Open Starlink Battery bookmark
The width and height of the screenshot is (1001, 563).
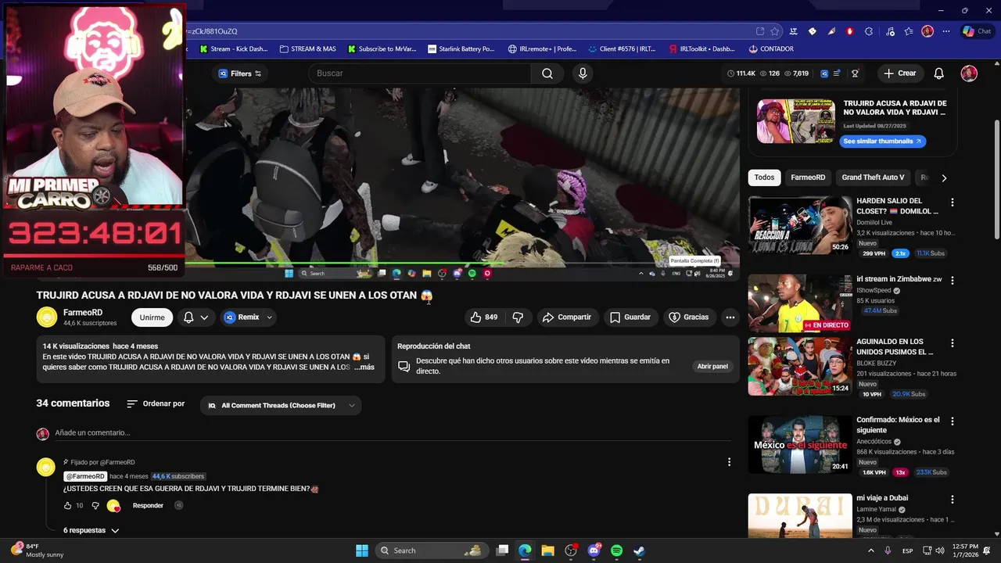coord(461,48)
